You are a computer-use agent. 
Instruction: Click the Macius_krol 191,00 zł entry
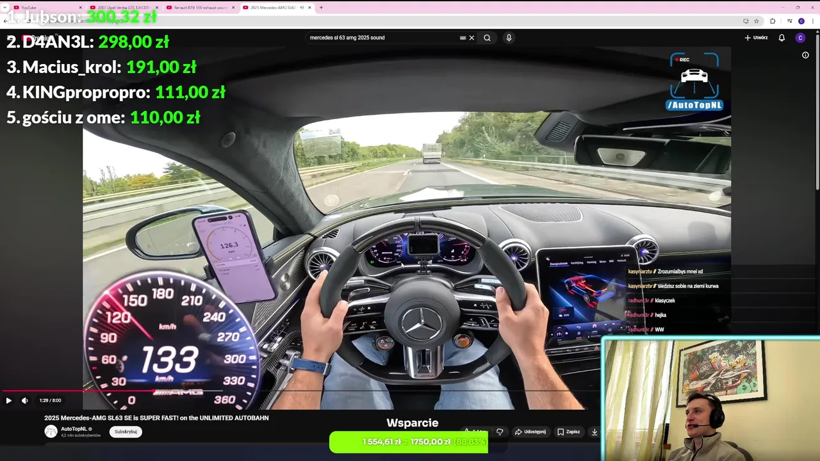(101, 67)
